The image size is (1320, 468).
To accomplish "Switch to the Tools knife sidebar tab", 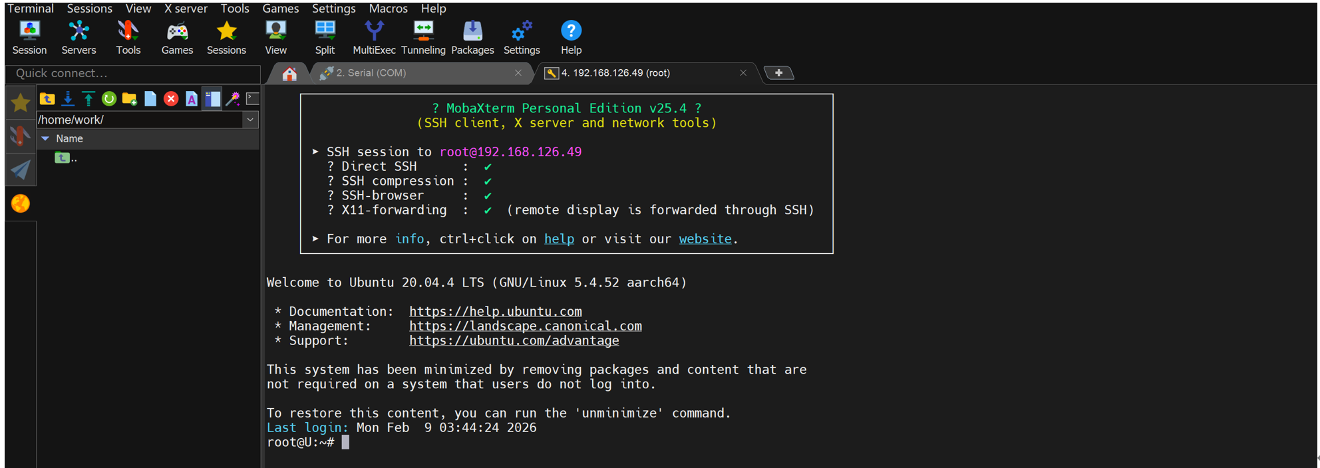I will click(x=21, y=136).
